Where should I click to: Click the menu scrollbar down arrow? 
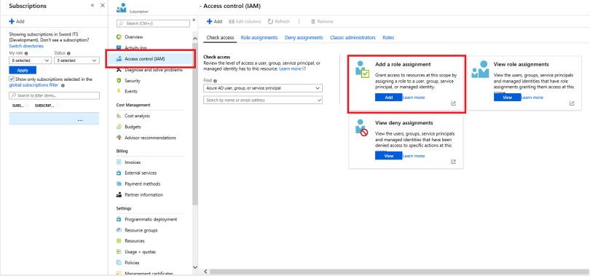[195, 267]
